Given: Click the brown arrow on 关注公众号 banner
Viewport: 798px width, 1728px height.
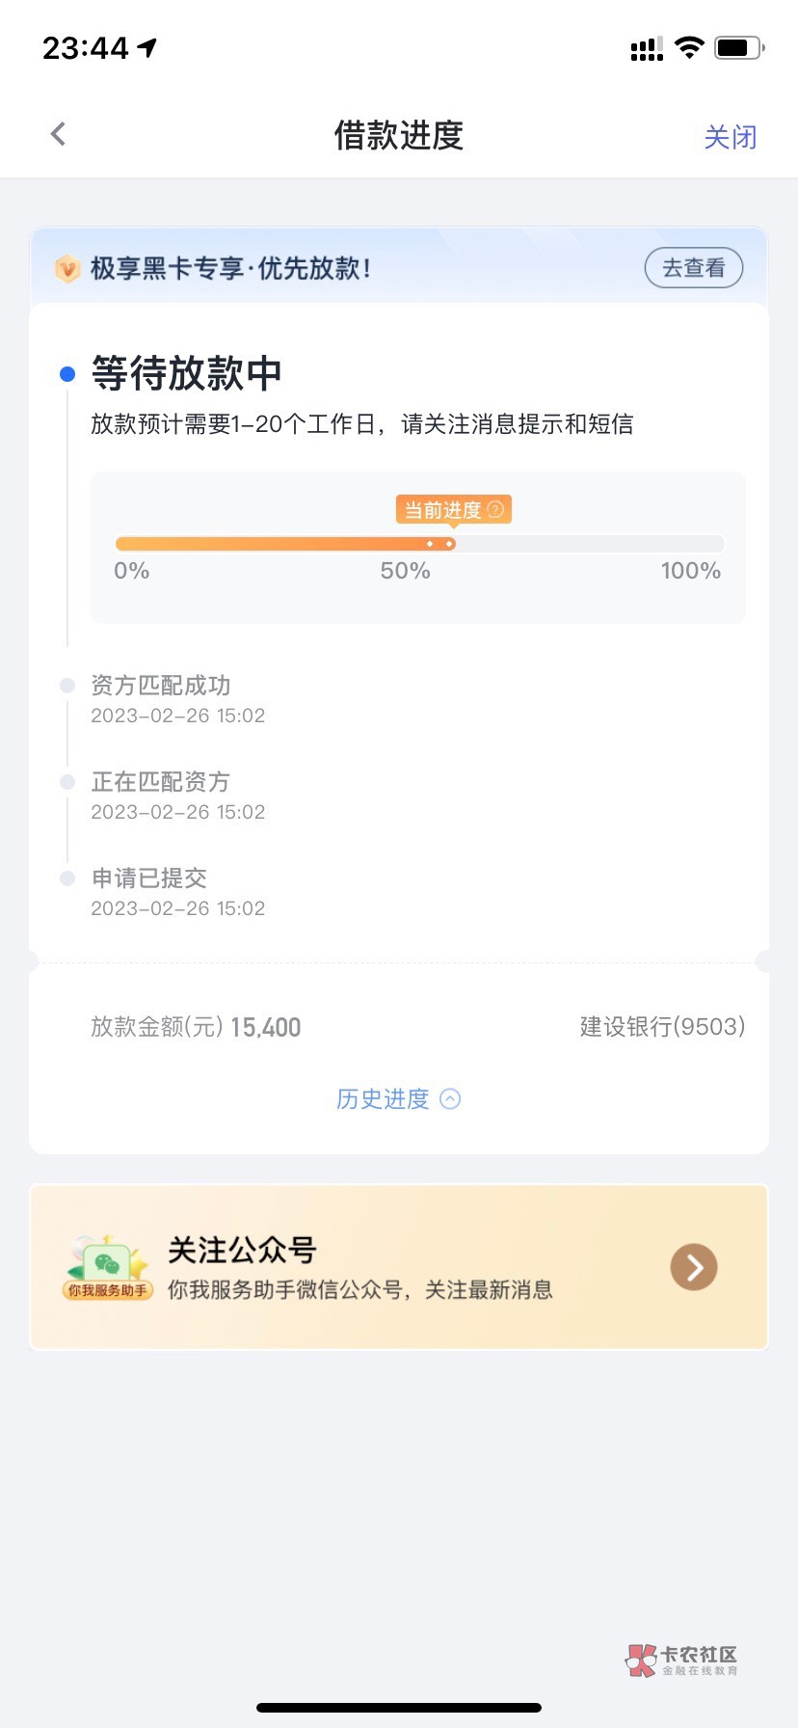Looking at the screenshot, I should coord(694,1267).
